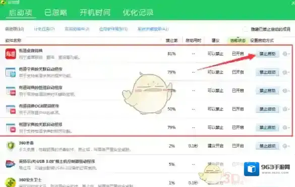The image size is (295, 187).
Task: Click the 有道桌面词典 description text
Action: click(x=49, y=57)
